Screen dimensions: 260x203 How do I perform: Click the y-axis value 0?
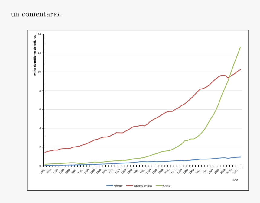[40, 166]
